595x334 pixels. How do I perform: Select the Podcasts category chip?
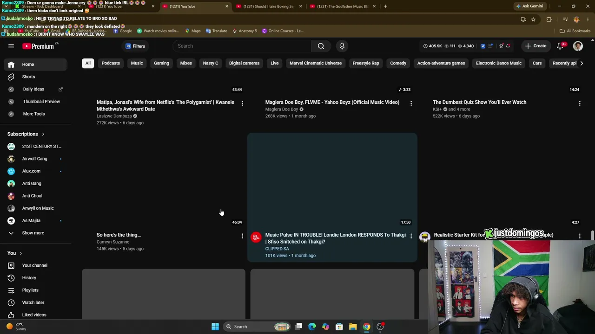(x=111, y=63)
